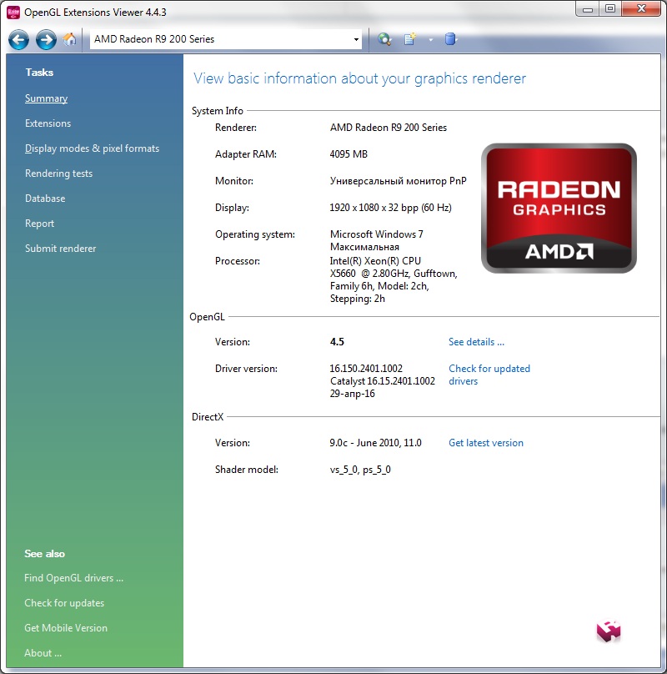Click See details link for OpenGL version
667x674 pixels.
[476, 342]
